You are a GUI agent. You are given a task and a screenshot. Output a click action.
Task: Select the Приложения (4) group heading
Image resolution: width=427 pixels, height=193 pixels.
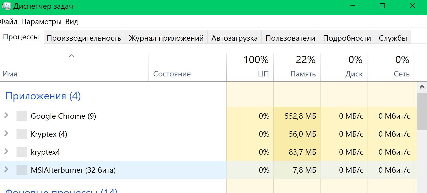pos(43,96)
